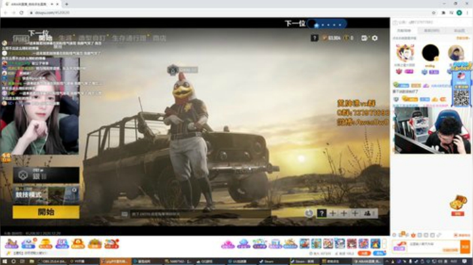Click the G-Coin balance icon

point(346,38)
